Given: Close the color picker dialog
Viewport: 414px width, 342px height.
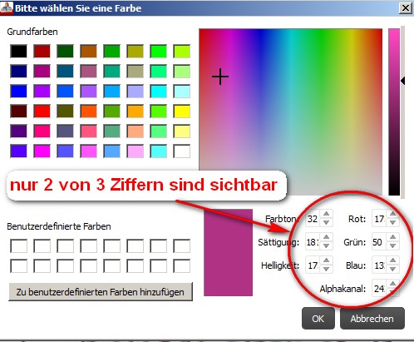Looking at the screenshot, I should 405,8.
